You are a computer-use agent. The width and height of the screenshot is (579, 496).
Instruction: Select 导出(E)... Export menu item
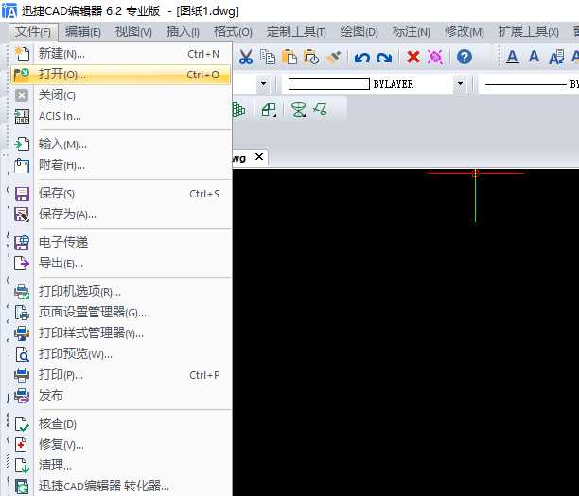pos(121,264)
